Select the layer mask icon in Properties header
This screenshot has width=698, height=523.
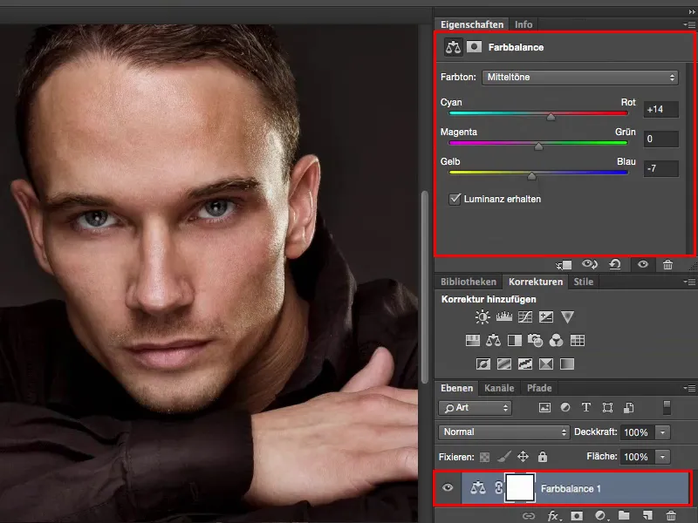(474, 47)
